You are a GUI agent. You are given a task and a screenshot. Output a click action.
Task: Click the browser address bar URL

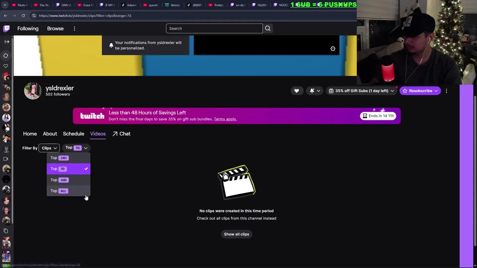(85, 16)
